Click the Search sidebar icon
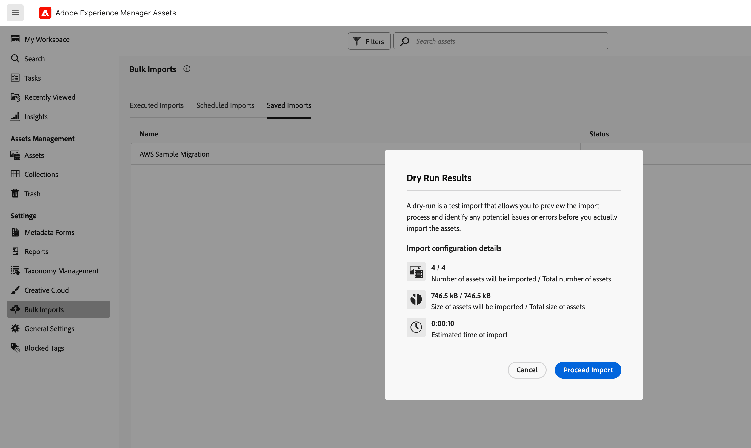The width and height of the screenshot is (751, 448). tap(16, 59)
